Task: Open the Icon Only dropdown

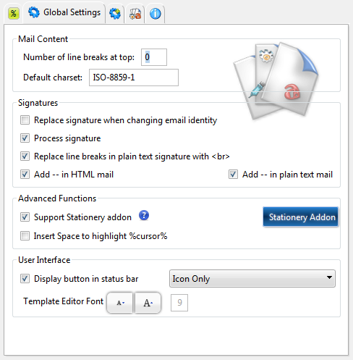Action: 252,279
